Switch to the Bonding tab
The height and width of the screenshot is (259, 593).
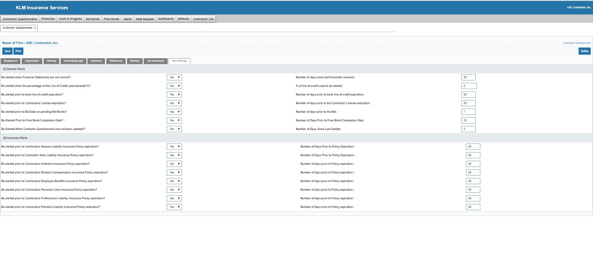[52, 61]
